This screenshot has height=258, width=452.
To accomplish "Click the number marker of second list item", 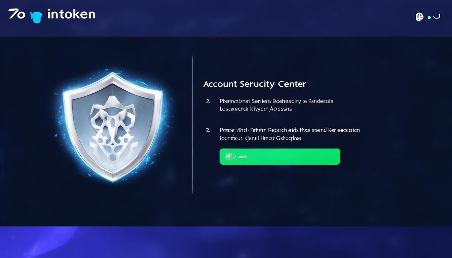I will pos(208,130).
